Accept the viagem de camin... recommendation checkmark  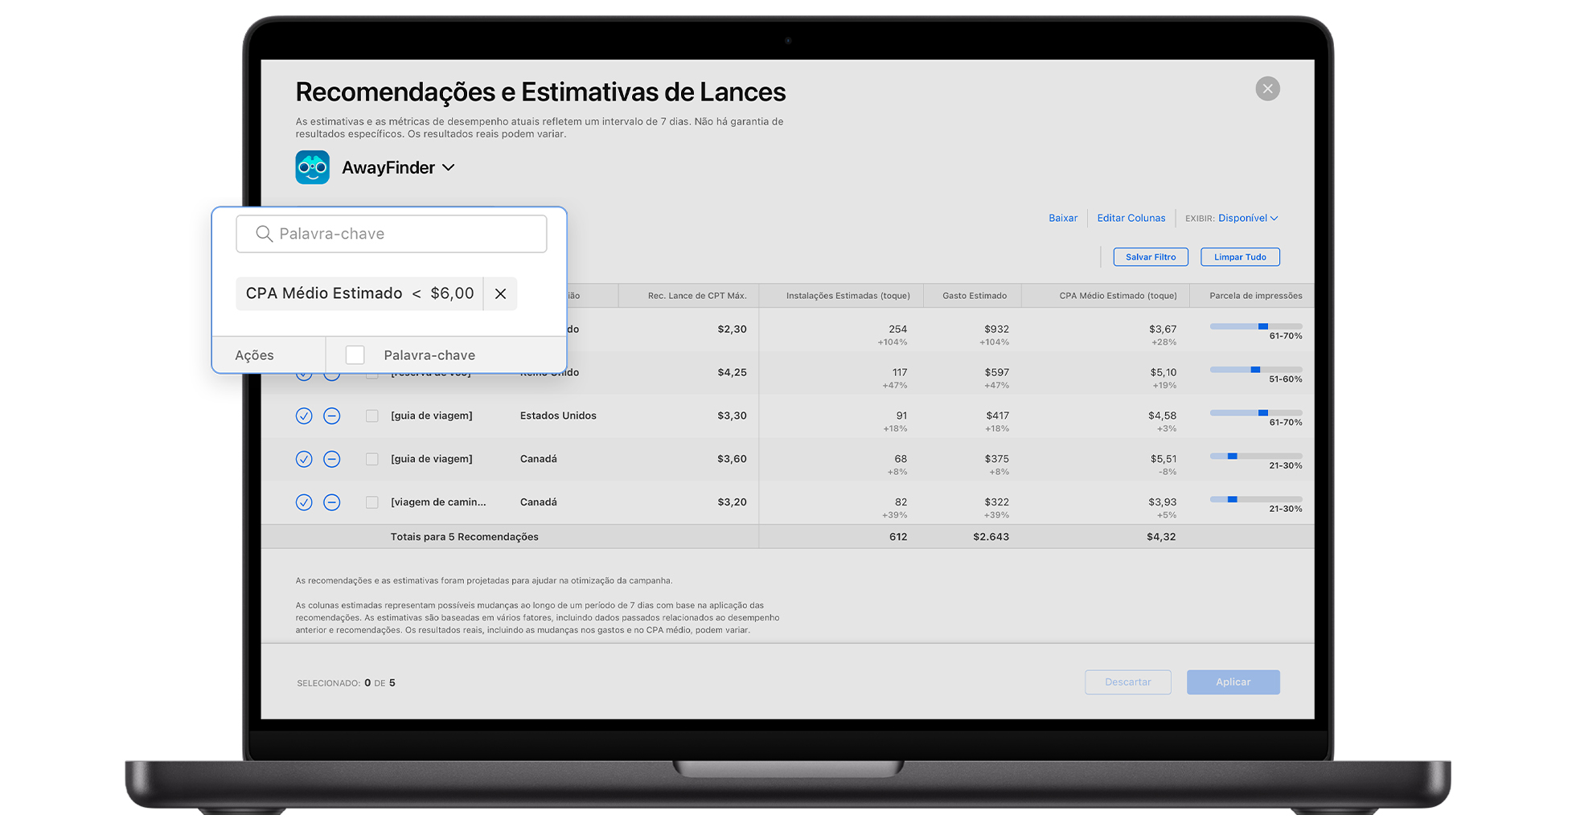[304, 502]
